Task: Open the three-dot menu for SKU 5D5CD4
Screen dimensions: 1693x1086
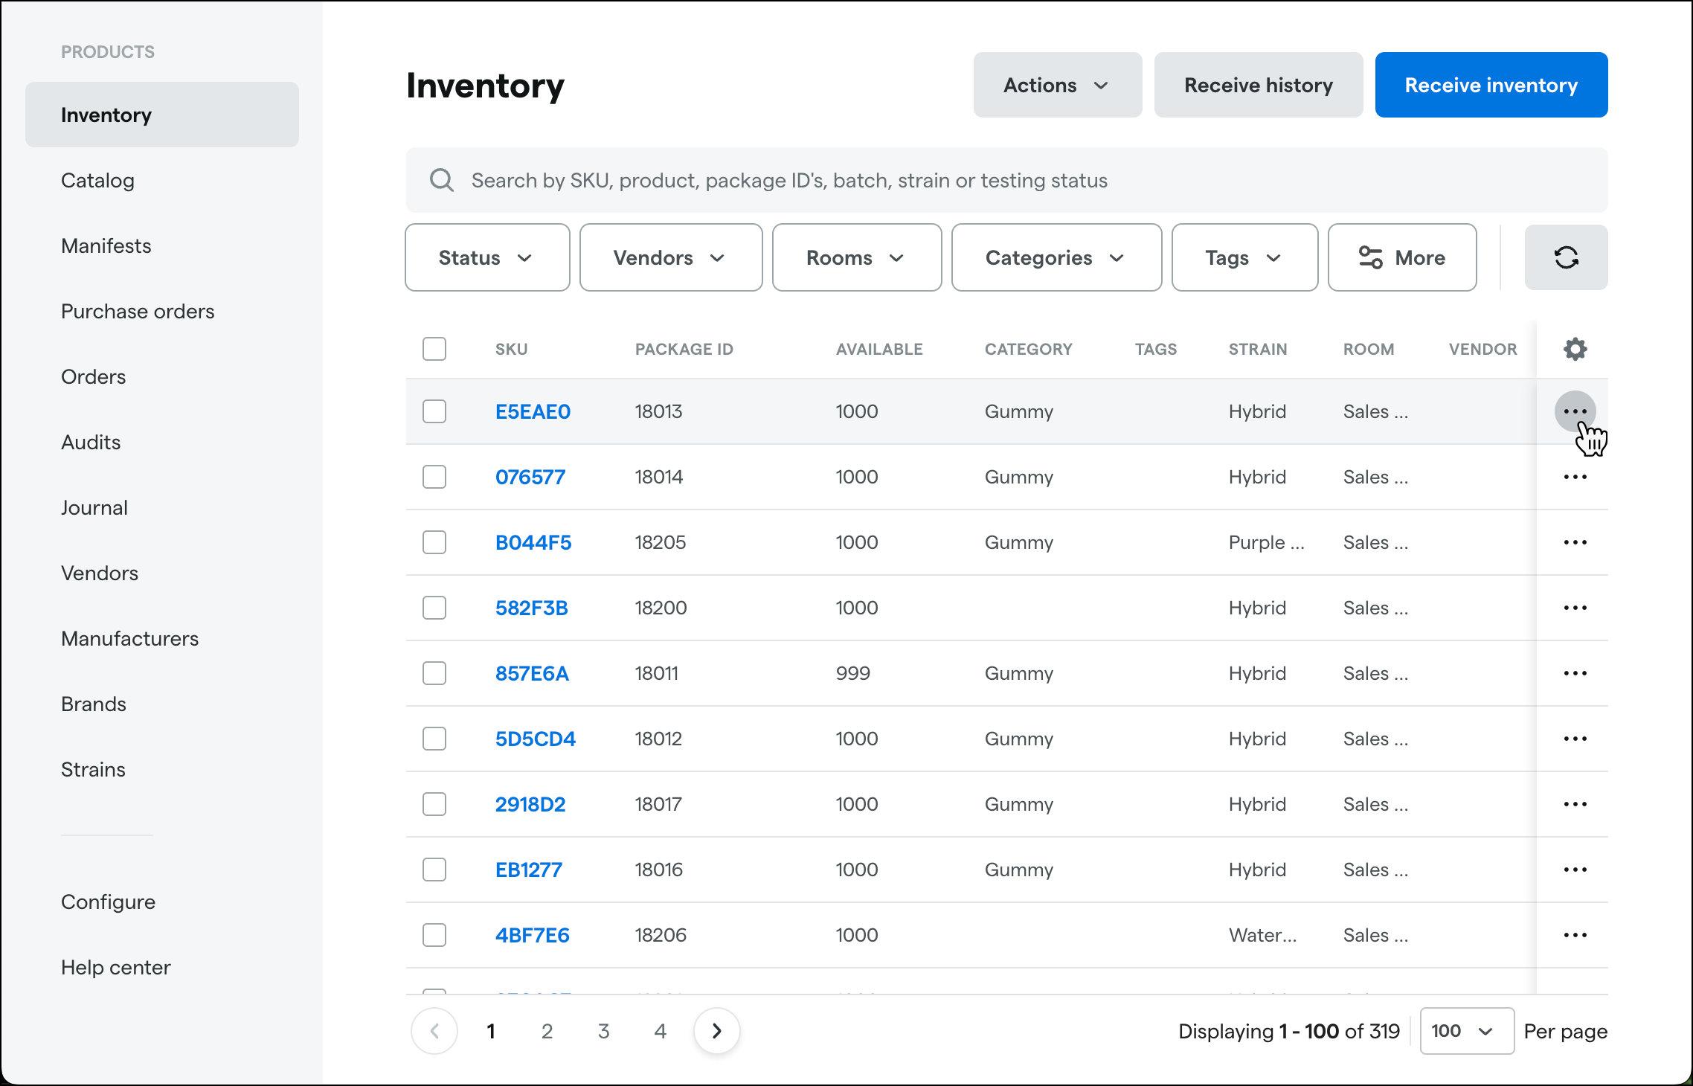Action: coord(1575,739)
